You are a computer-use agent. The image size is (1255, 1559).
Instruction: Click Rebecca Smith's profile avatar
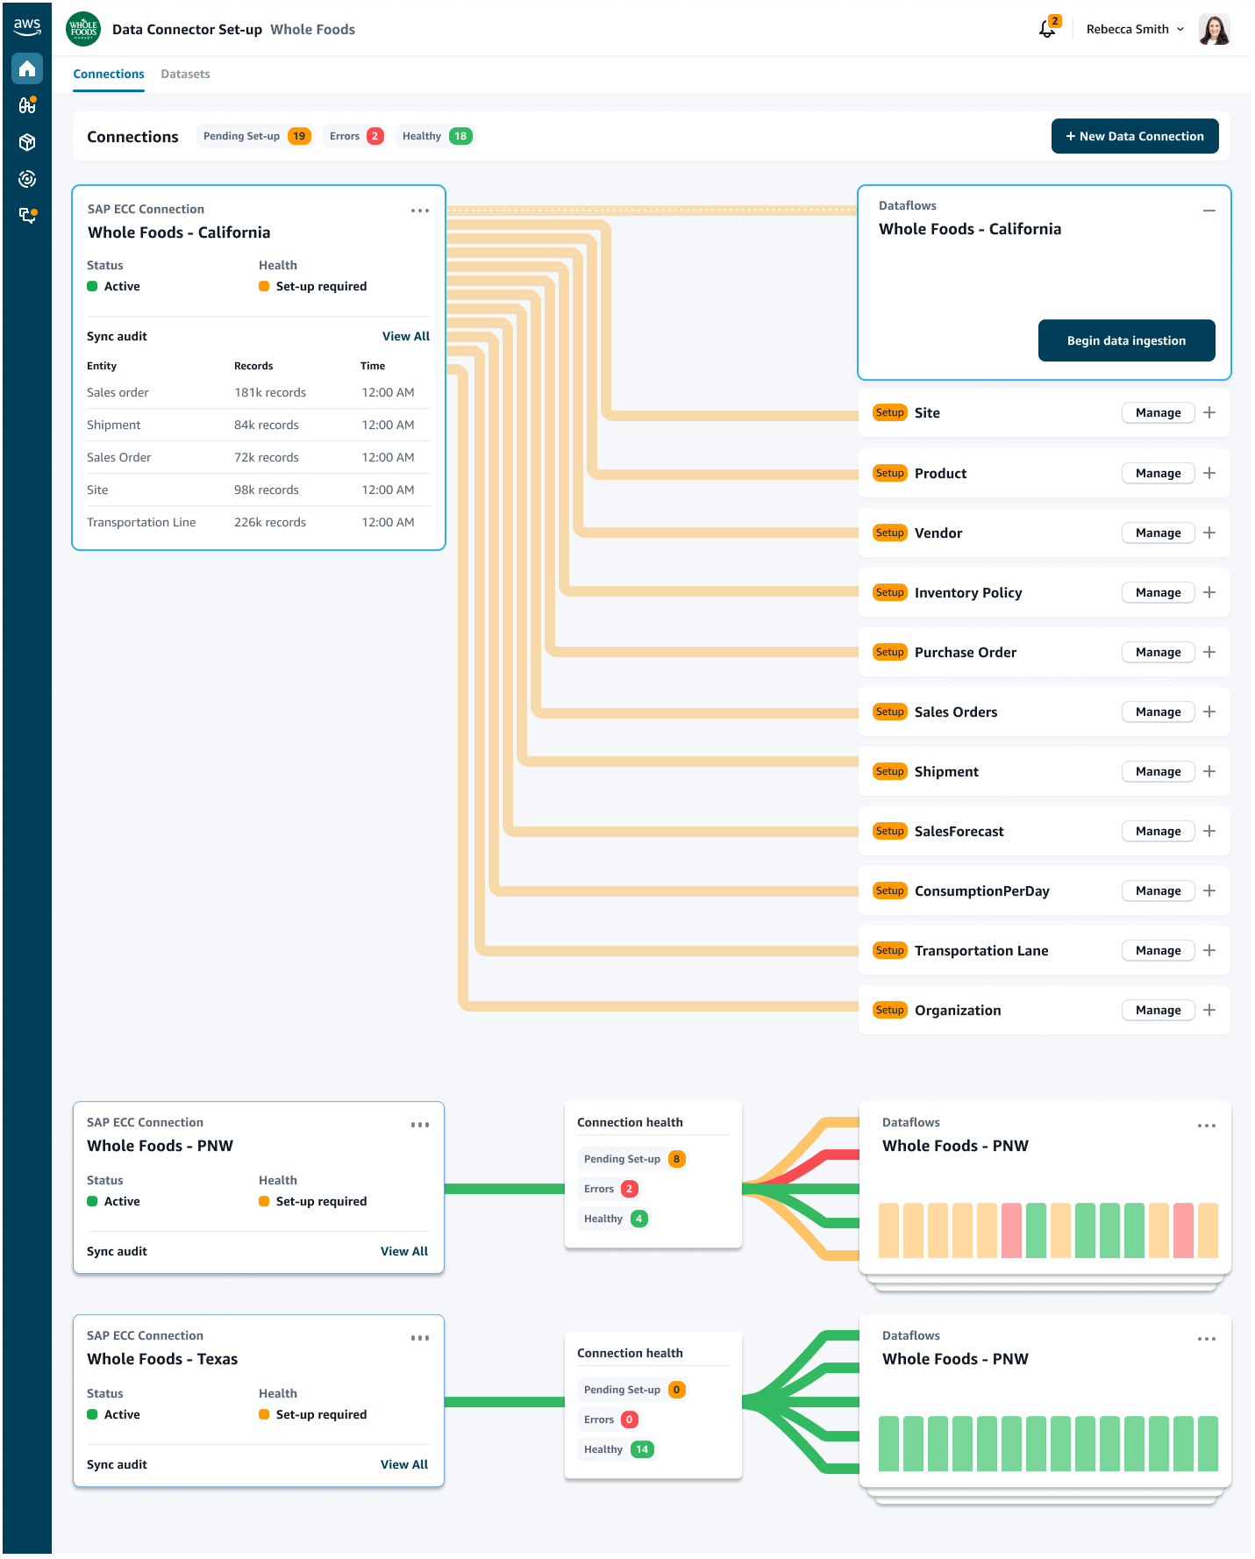1215,29
